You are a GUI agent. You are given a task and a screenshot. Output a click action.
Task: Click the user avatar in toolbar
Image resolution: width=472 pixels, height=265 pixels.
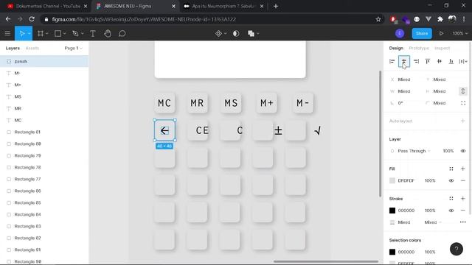pos(400,33)
